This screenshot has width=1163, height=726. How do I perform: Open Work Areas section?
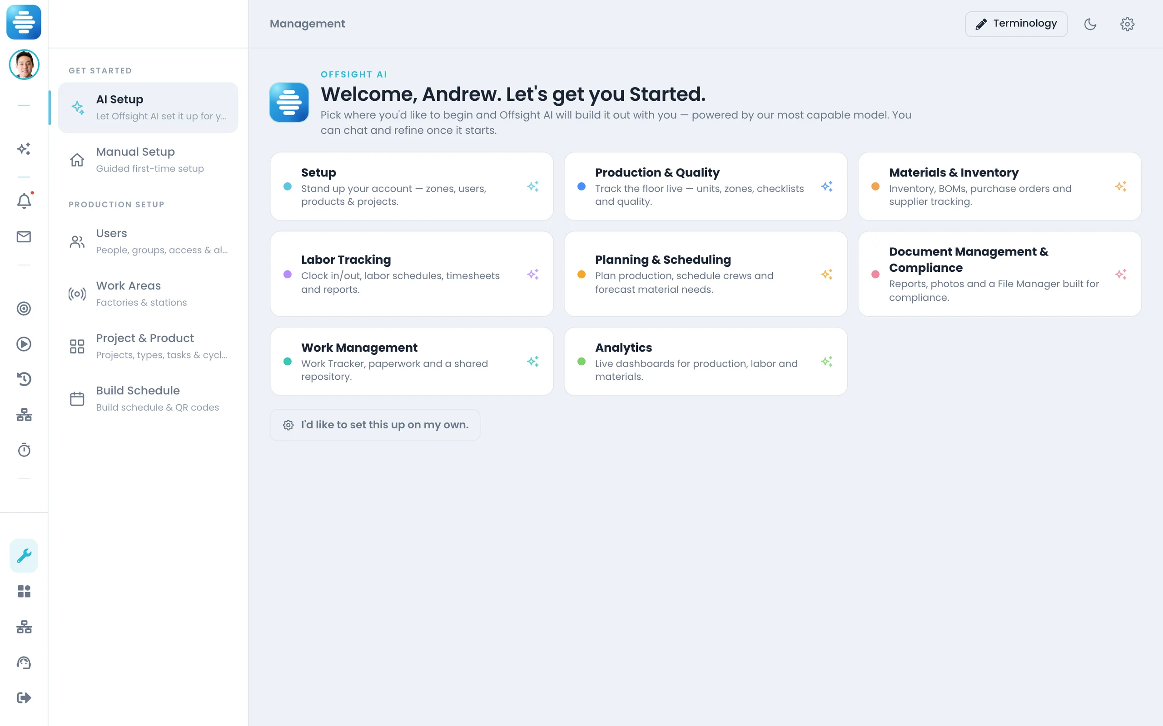point(148,294)
